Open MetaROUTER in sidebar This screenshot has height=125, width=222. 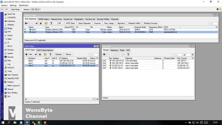tap(13, 78)
